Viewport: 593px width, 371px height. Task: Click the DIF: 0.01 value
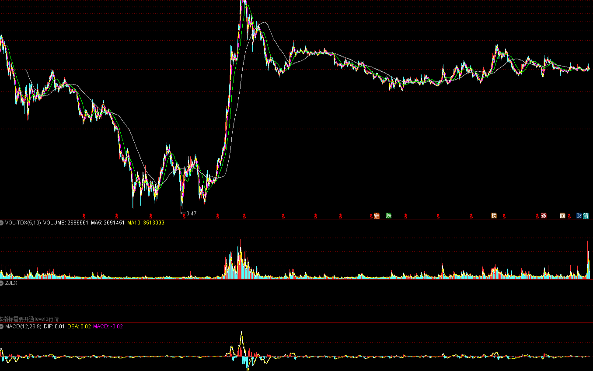click(x=54, y=326)
